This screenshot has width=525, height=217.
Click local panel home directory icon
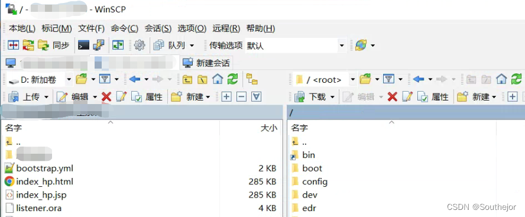218,79
